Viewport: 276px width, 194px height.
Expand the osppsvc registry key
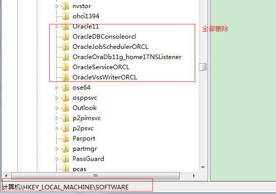point(57,98)
